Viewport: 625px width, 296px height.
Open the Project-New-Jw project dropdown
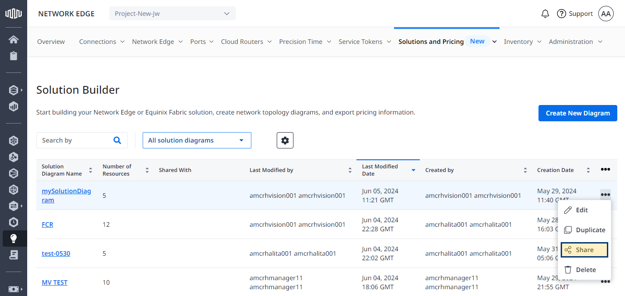173,14
